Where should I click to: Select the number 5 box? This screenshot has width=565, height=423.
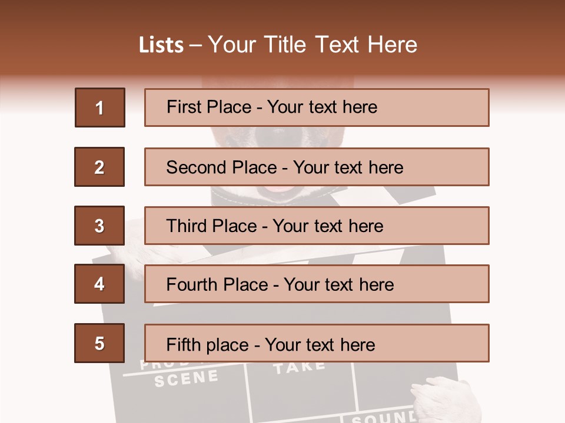(99, 343)
